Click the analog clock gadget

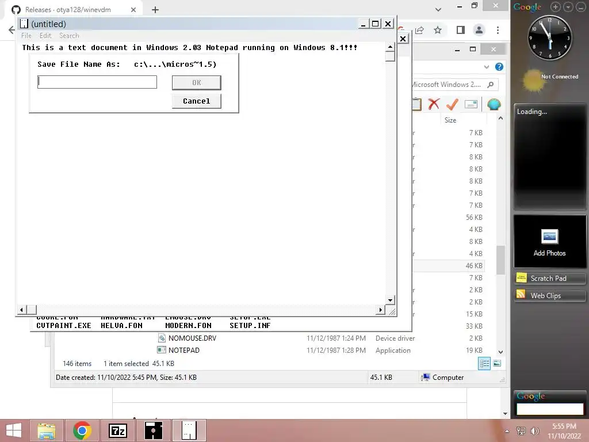pyautogui.click(x=550, y=37)
